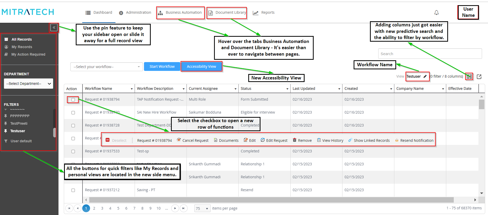Collapse the sidebar with the double-chevron icon
Viewport: 488px width, 215px height.
[x=54, y=27]
